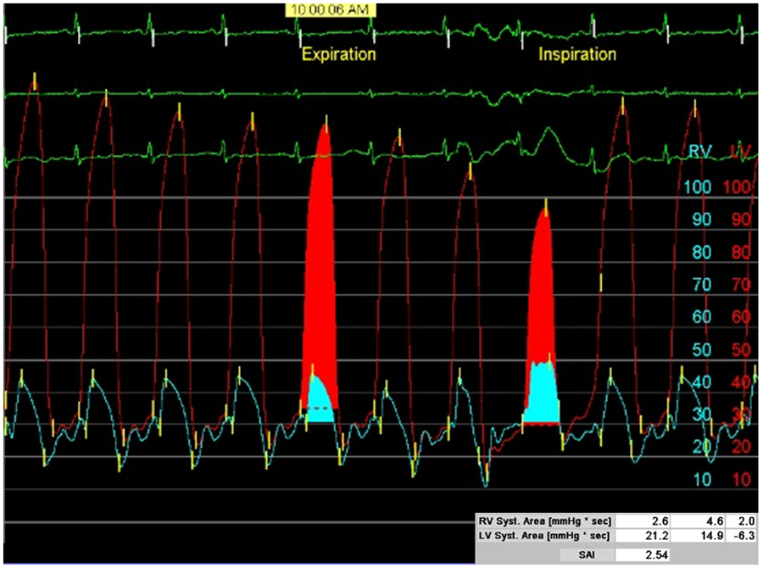
Task: Select the RV Syst. Area row header
Action: point(543,521)
